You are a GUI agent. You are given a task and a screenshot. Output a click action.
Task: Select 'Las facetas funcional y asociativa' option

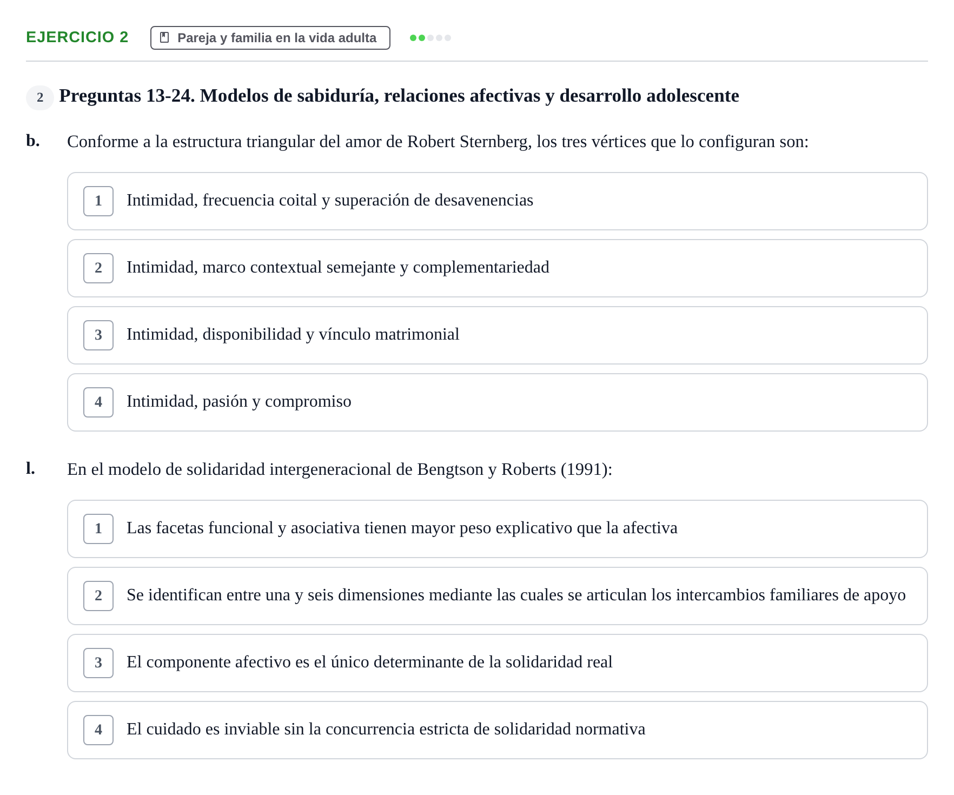[497, 529]
